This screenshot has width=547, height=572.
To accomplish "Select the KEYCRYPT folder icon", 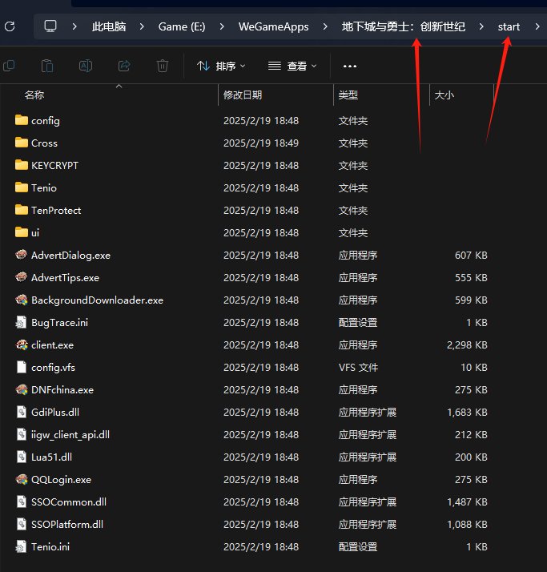I will [x=22, y=165].
